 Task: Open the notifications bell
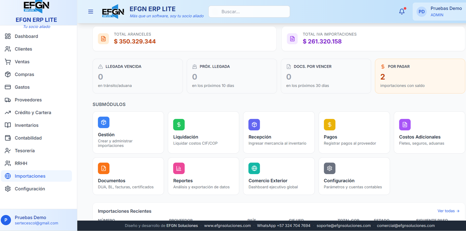pos(402,12)
